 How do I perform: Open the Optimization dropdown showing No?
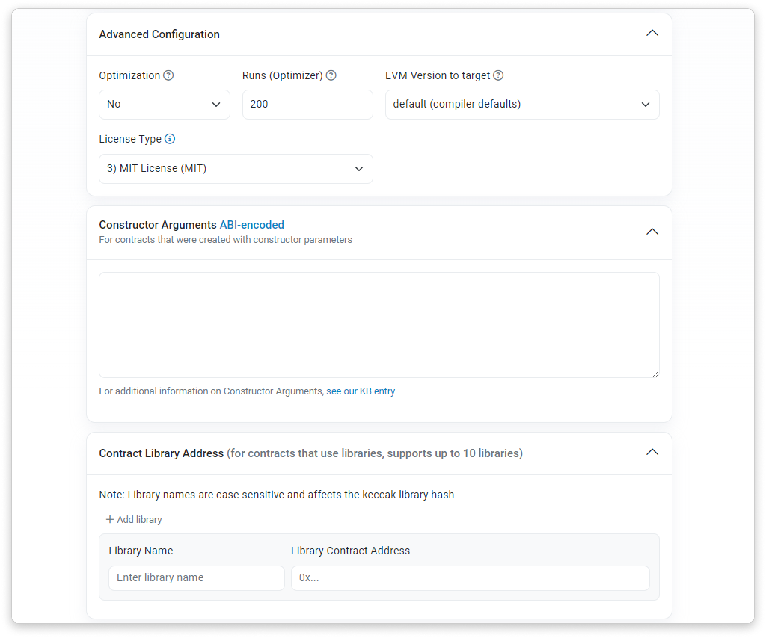pos(164,104)
